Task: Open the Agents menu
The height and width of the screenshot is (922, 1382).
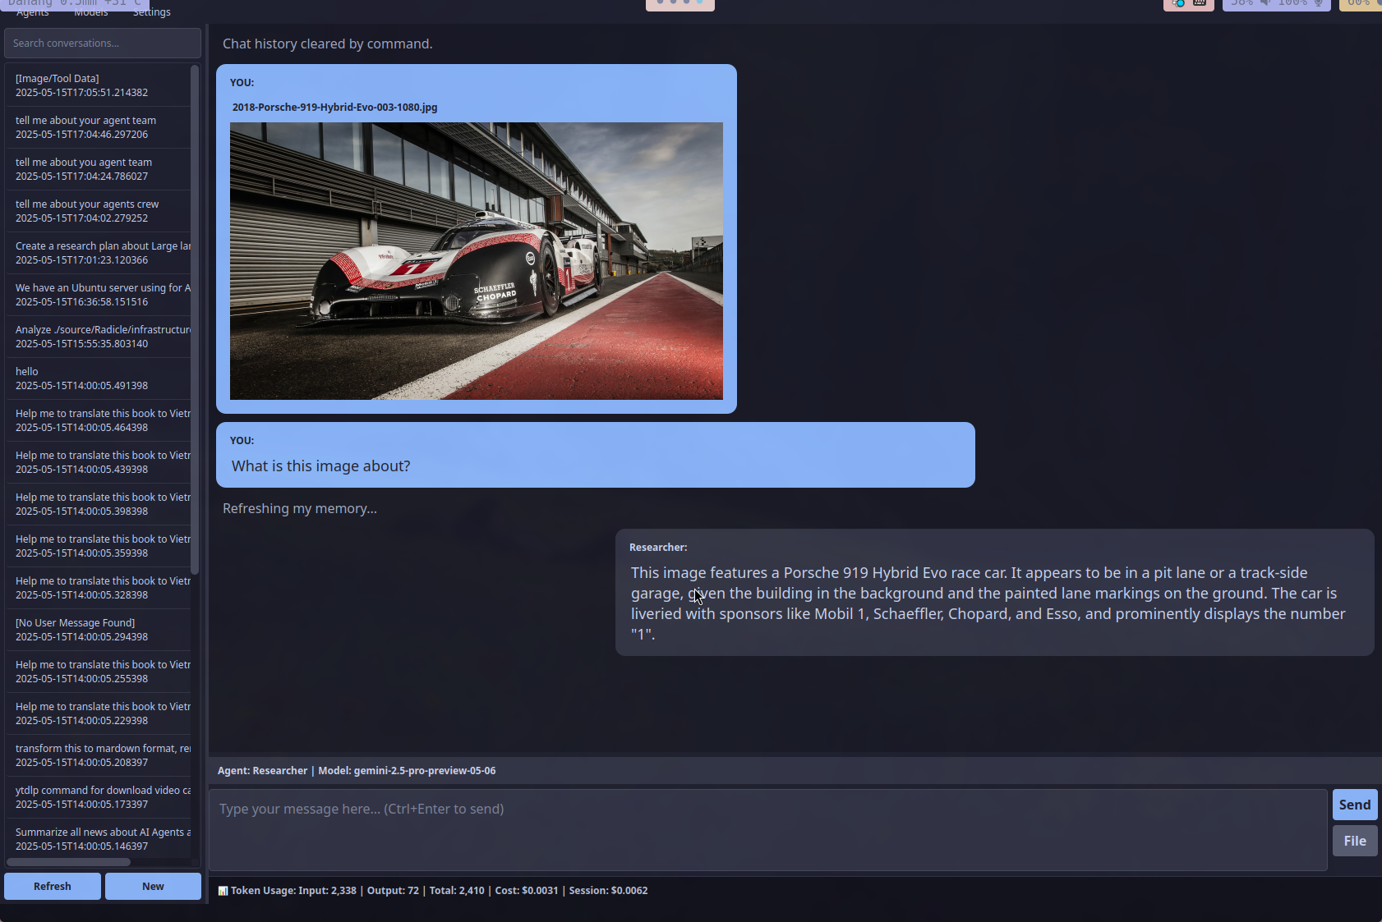Action: coord(32,11)
